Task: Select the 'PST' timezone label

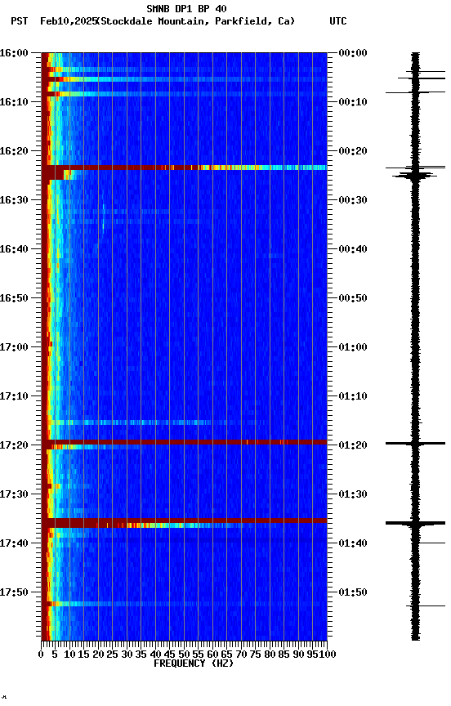Action: [20, 21]
